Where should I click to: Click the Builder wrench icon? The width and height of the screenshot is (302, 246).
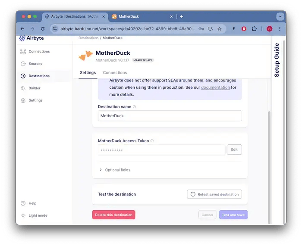(x=23, y=88)
